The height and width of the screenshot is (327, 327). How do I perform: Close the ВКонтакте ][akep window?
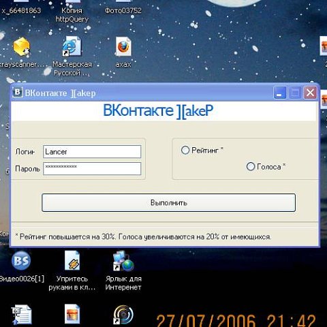tap(310, 93)
